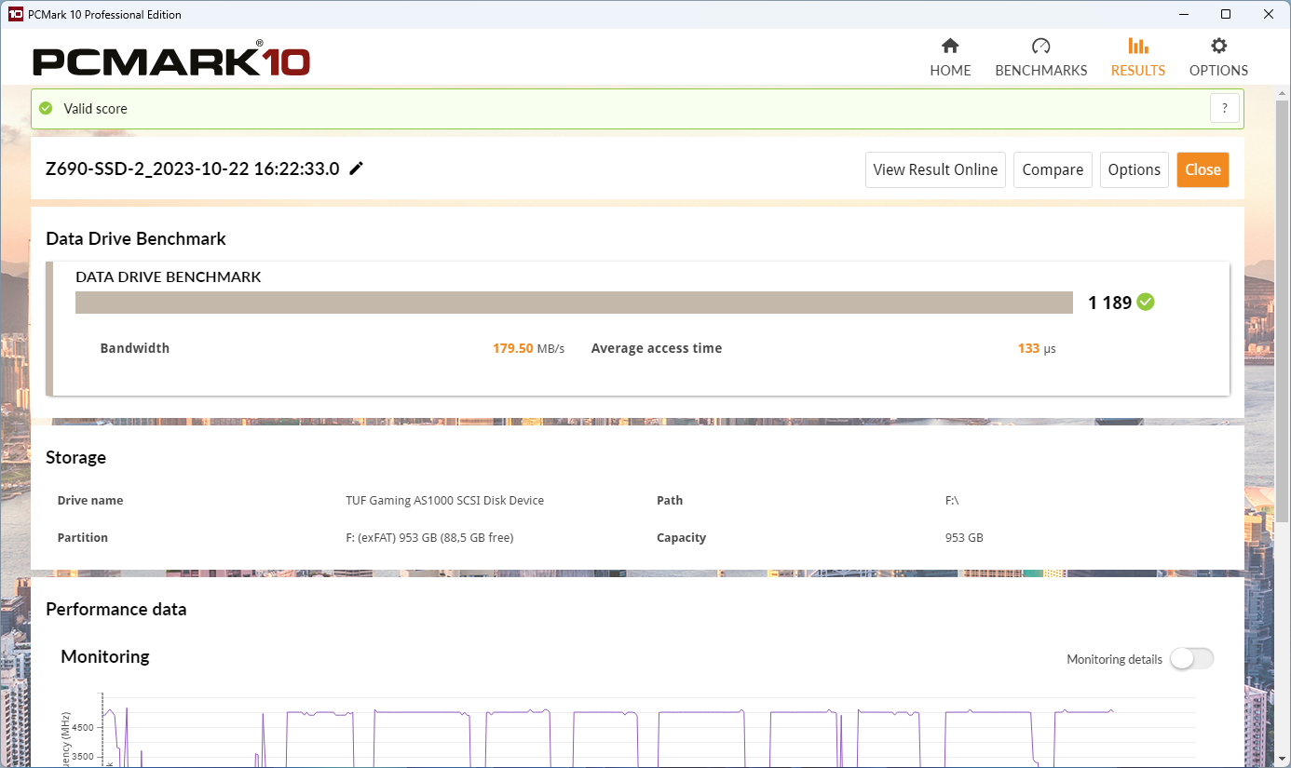This screenshot has width=1291, height=768.
Task: Click the PCMark 10 logo
Action: tap(171, 60)
